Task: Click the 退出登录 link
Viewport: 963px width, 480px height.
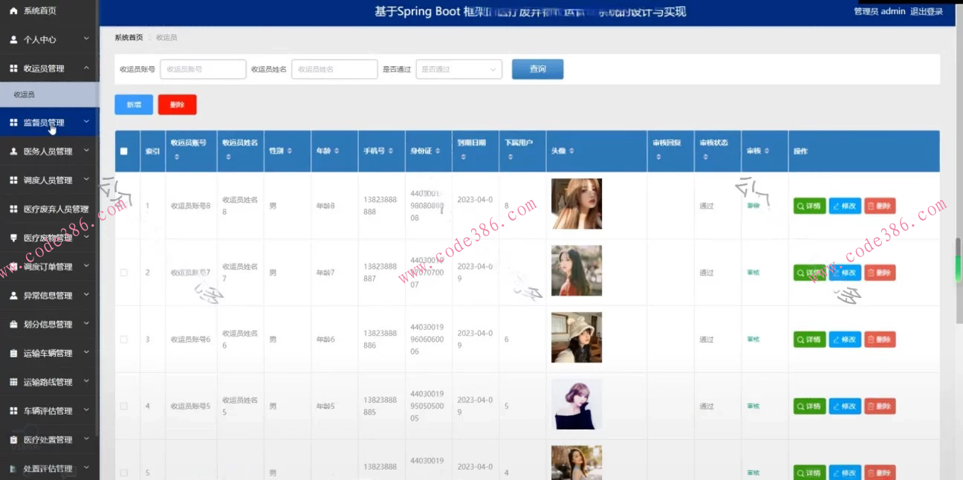Action: [926, 11]
